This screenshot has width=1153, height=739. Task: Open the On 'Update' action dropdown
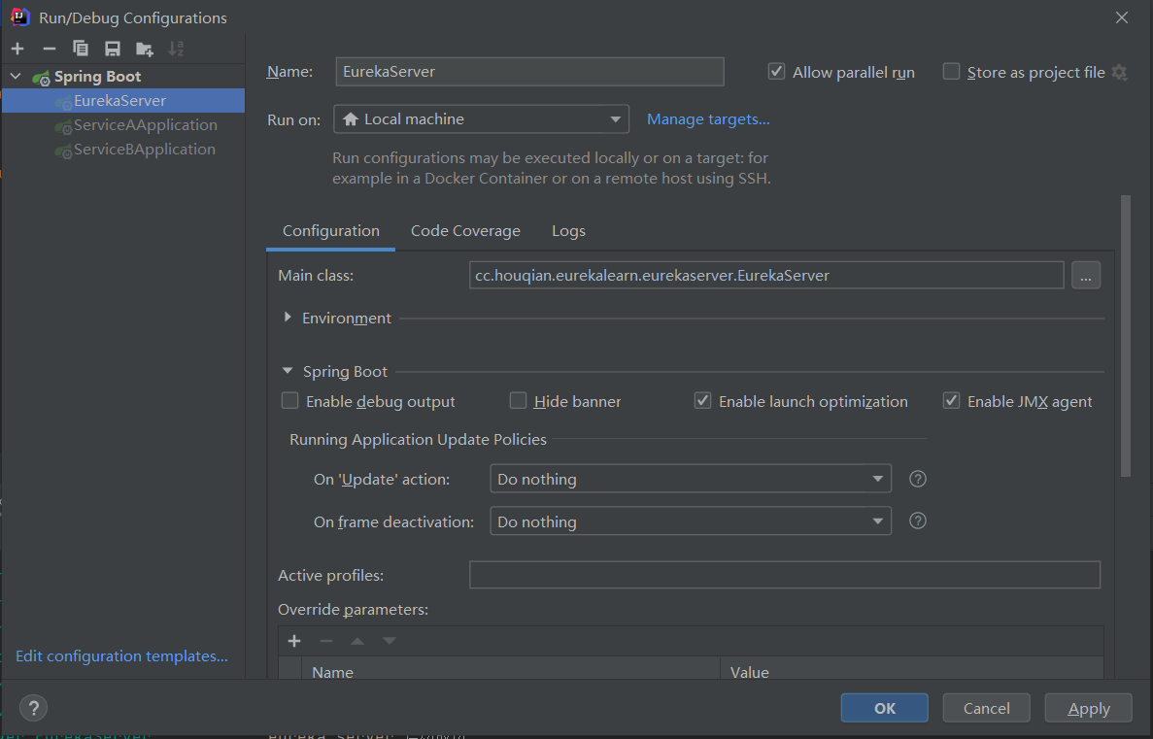[x=690, y=479]
